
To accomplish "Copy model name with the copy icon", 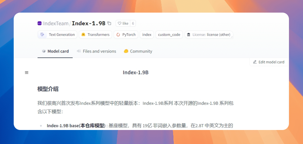I will coord(109,23).
